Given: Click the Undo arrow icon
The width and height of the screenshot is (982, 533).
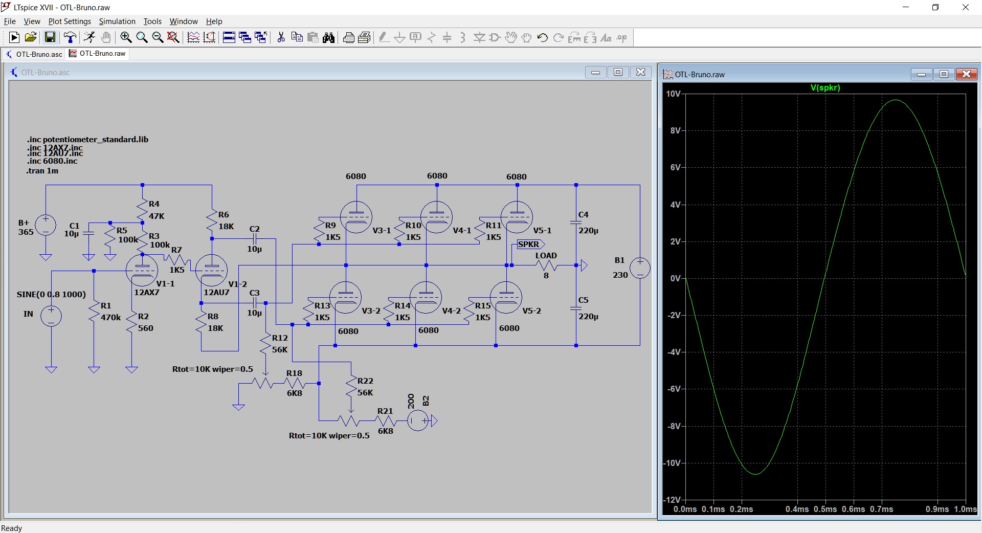Looking at the screenshot, I should (543, 37).
